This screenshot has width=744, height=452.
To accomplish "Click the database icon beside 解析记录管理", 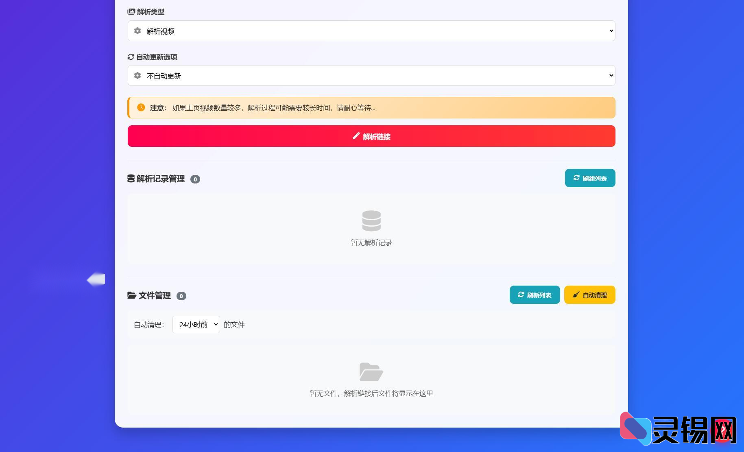I will [131, 178].
